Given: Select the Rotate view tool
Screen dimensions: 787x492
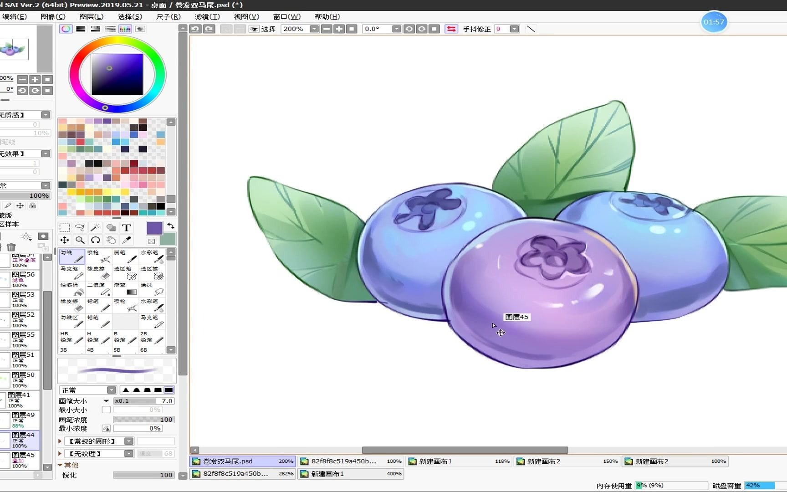Looking at the screenshot, I should point(96,240).
